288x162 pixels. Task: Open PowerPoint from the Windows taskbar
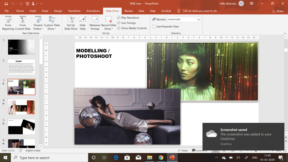(172, 157)
